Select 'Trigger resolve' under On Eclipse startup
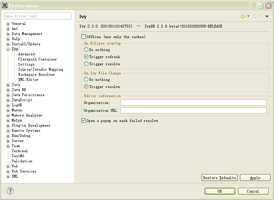 86,64
